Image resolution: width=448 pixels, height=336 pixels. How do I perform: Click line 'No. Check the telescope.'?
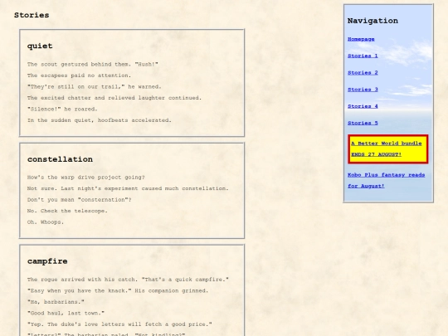pos(67,211)
